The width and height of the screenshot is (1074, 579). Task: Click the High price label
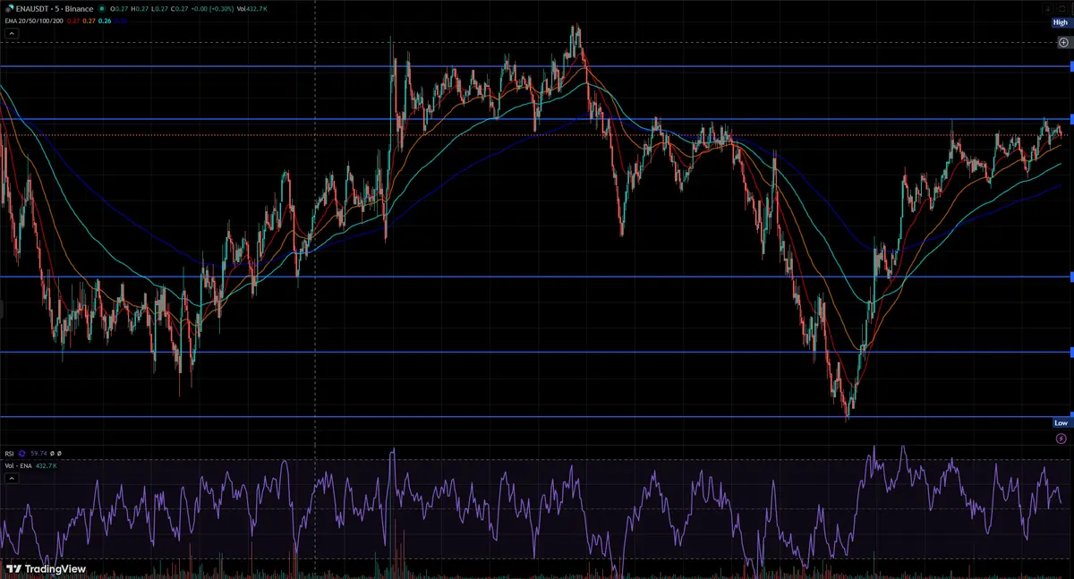coord(1061,22)
